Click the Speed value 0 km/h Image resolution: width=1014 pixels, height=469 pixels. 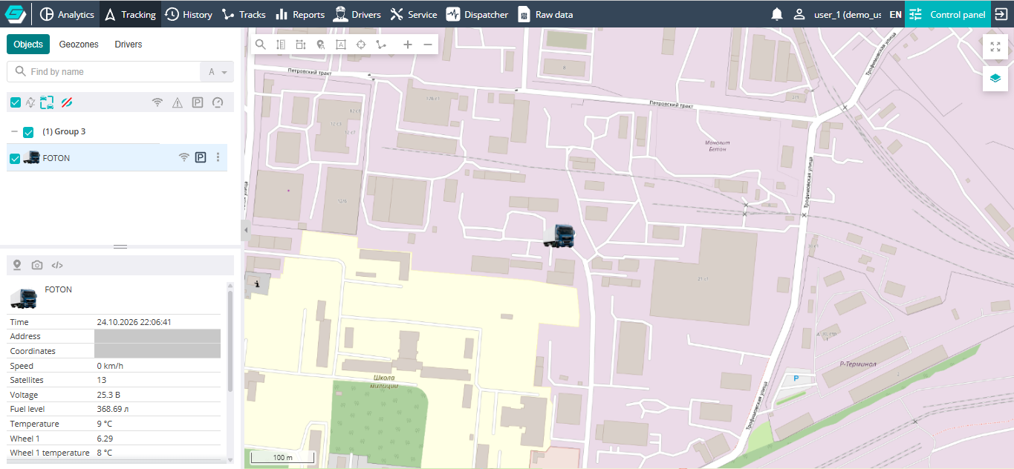coord(110,366)
